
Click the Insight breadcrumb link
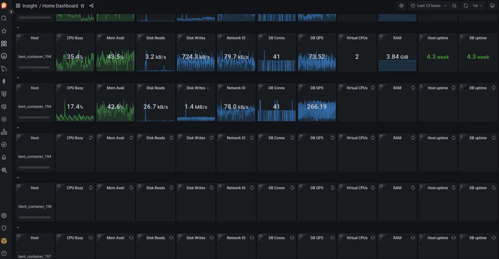[x=30, y=6]
